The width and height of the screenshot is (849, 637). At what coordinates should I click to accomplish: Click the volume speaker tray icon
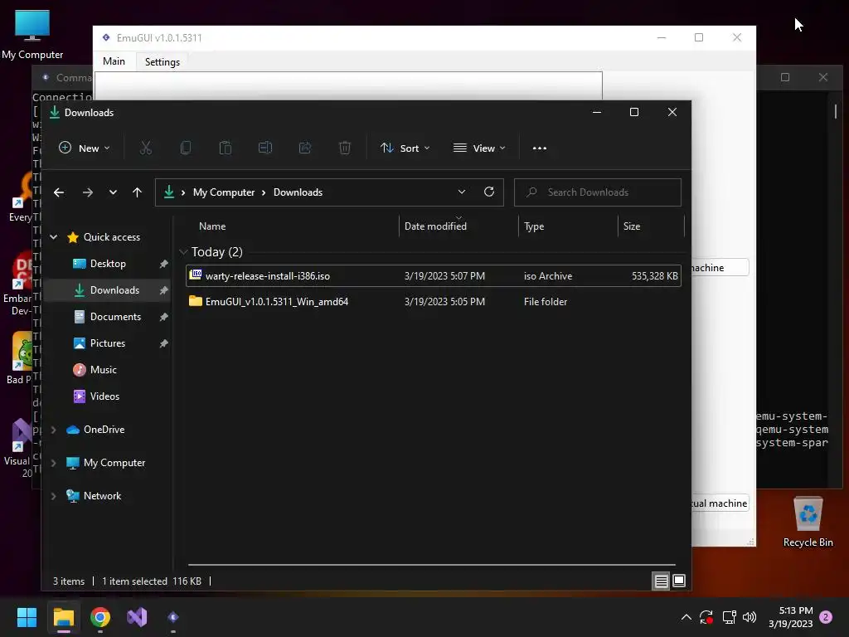750,617
